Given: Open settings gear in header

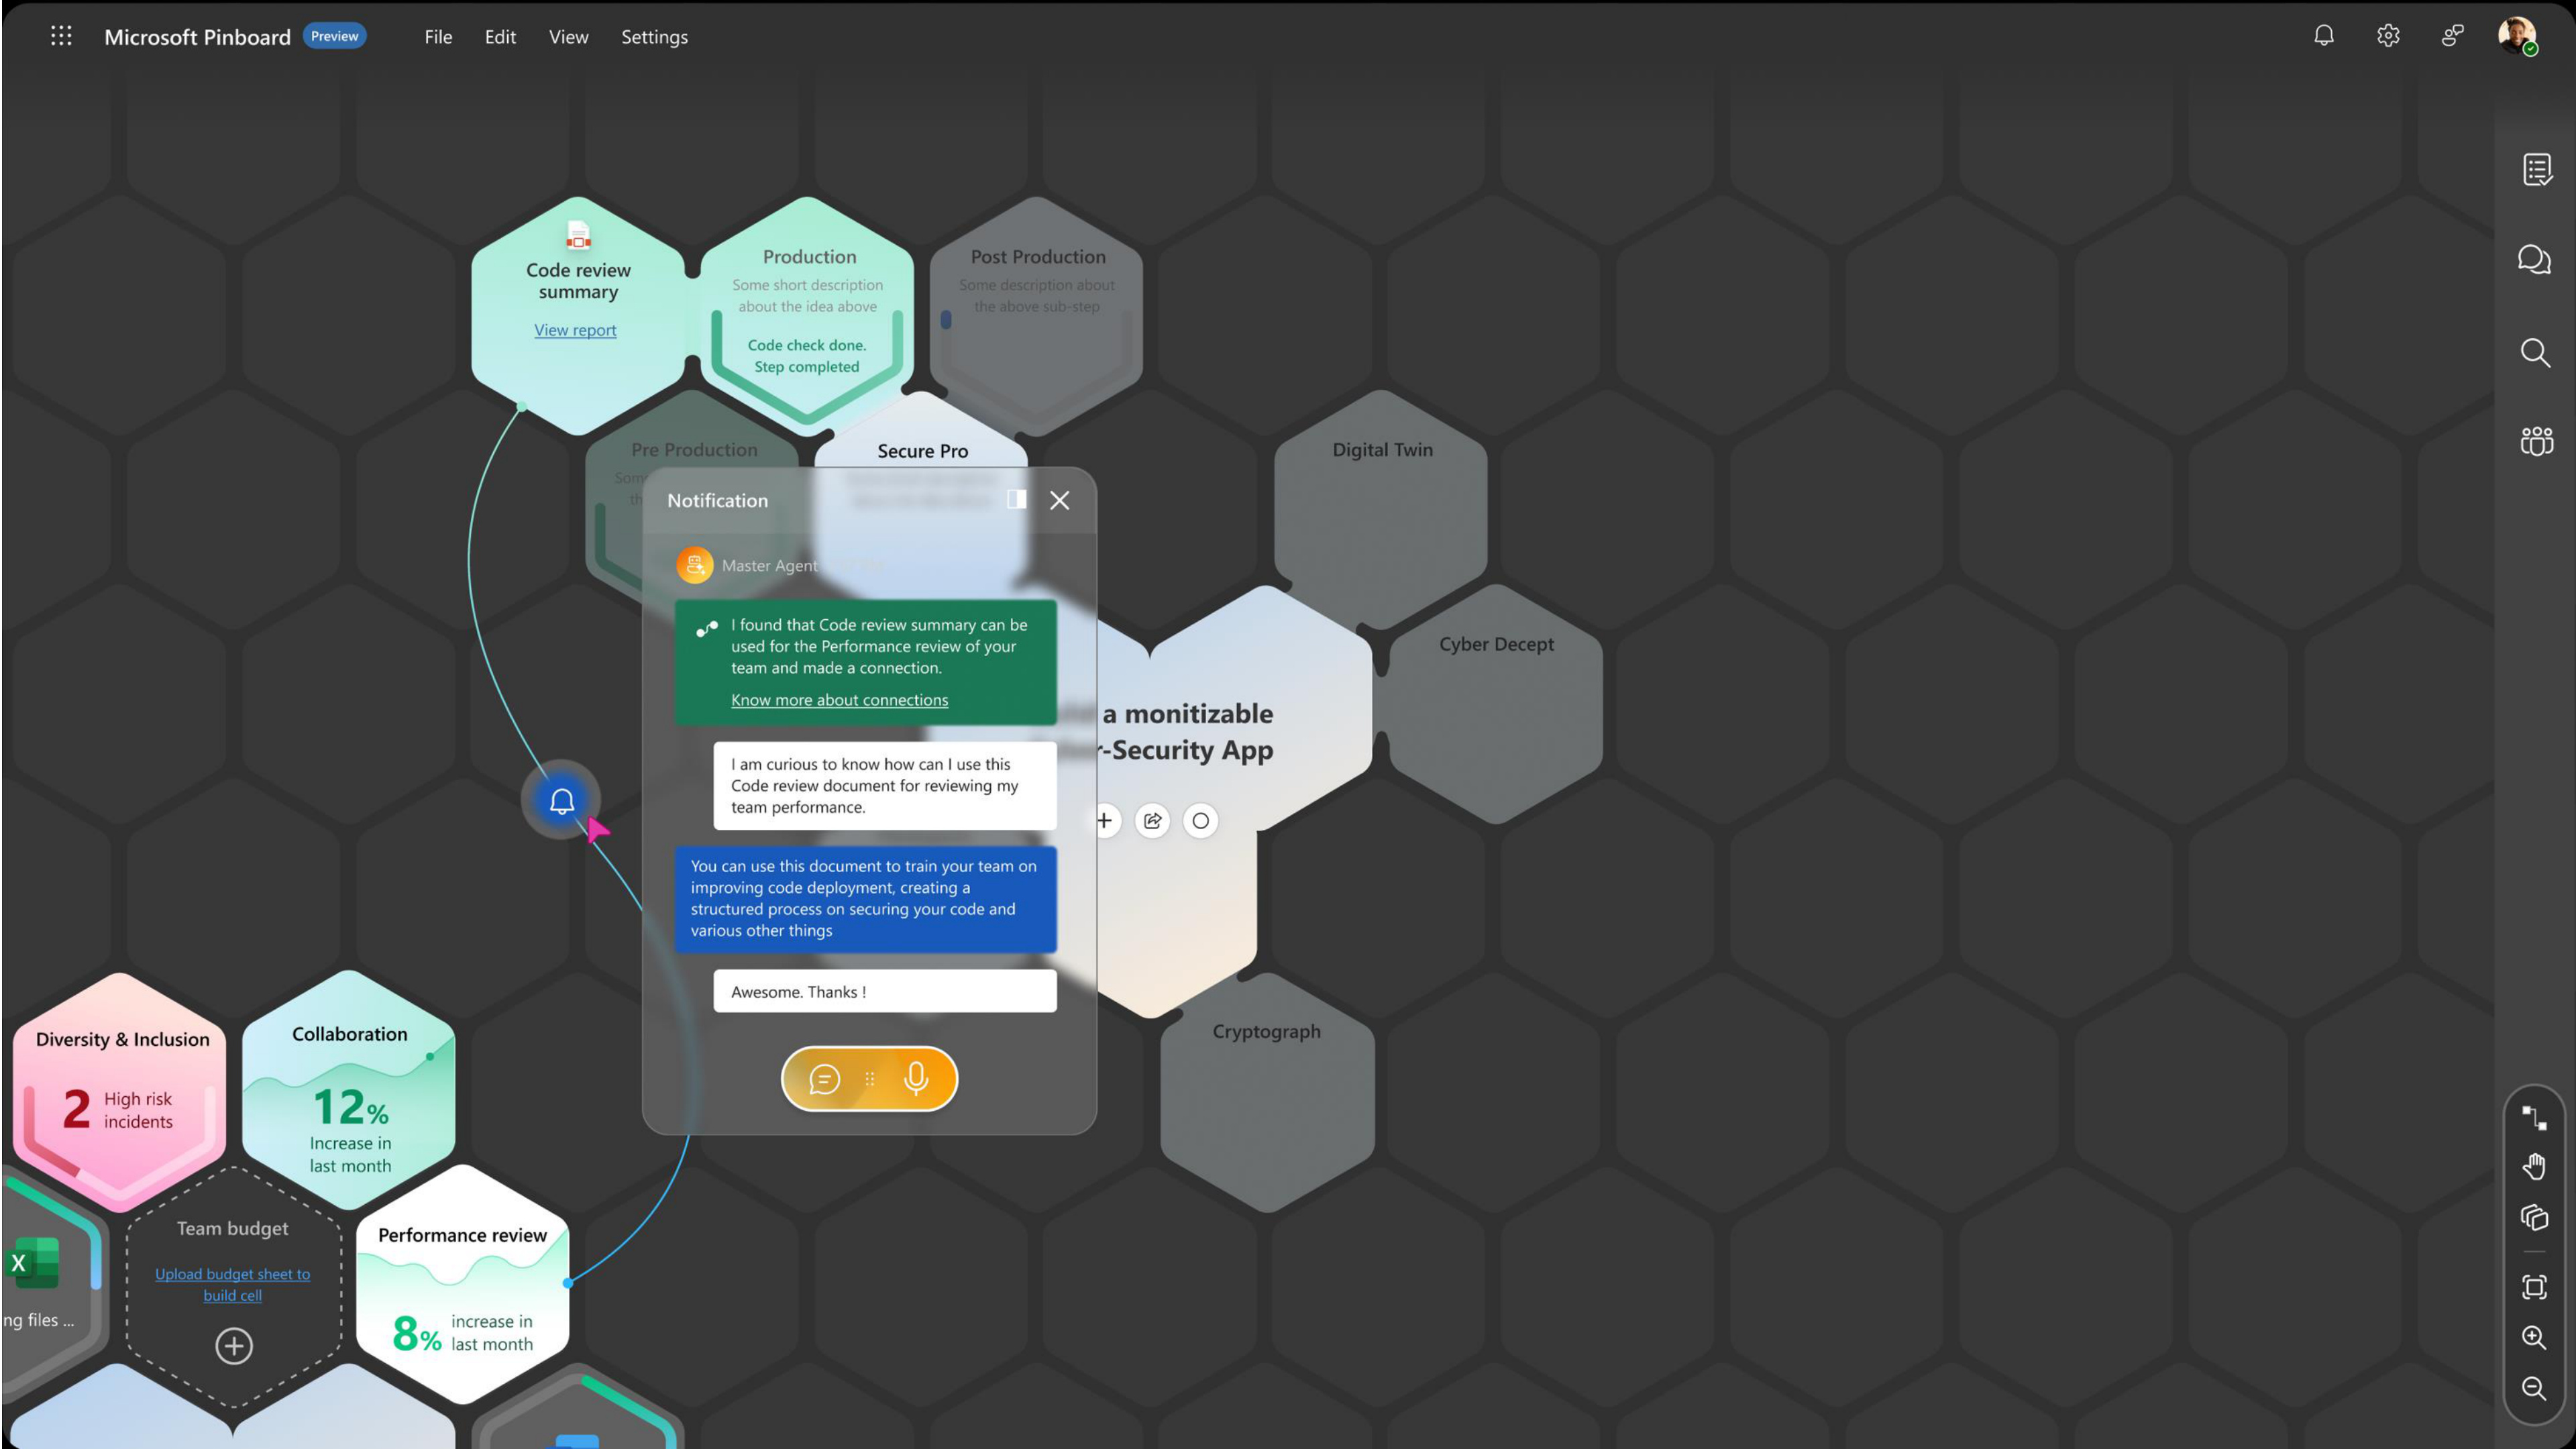Looking at the screenshot, I should coord(2388,36).
